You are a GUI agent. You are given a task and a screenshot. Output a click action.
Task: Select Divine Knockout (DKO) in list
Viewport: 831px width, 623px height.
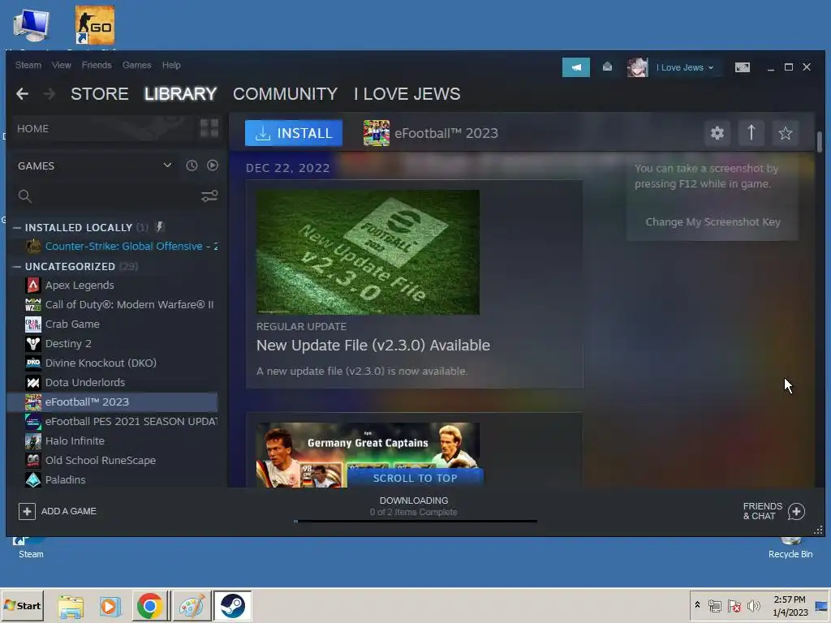(101, 363)
